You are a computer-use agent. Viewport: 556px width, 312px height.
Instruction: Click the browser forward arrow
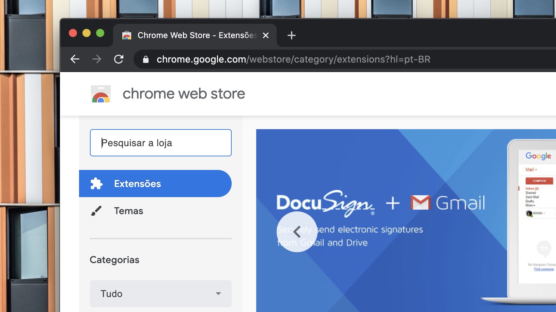[97, 59]
